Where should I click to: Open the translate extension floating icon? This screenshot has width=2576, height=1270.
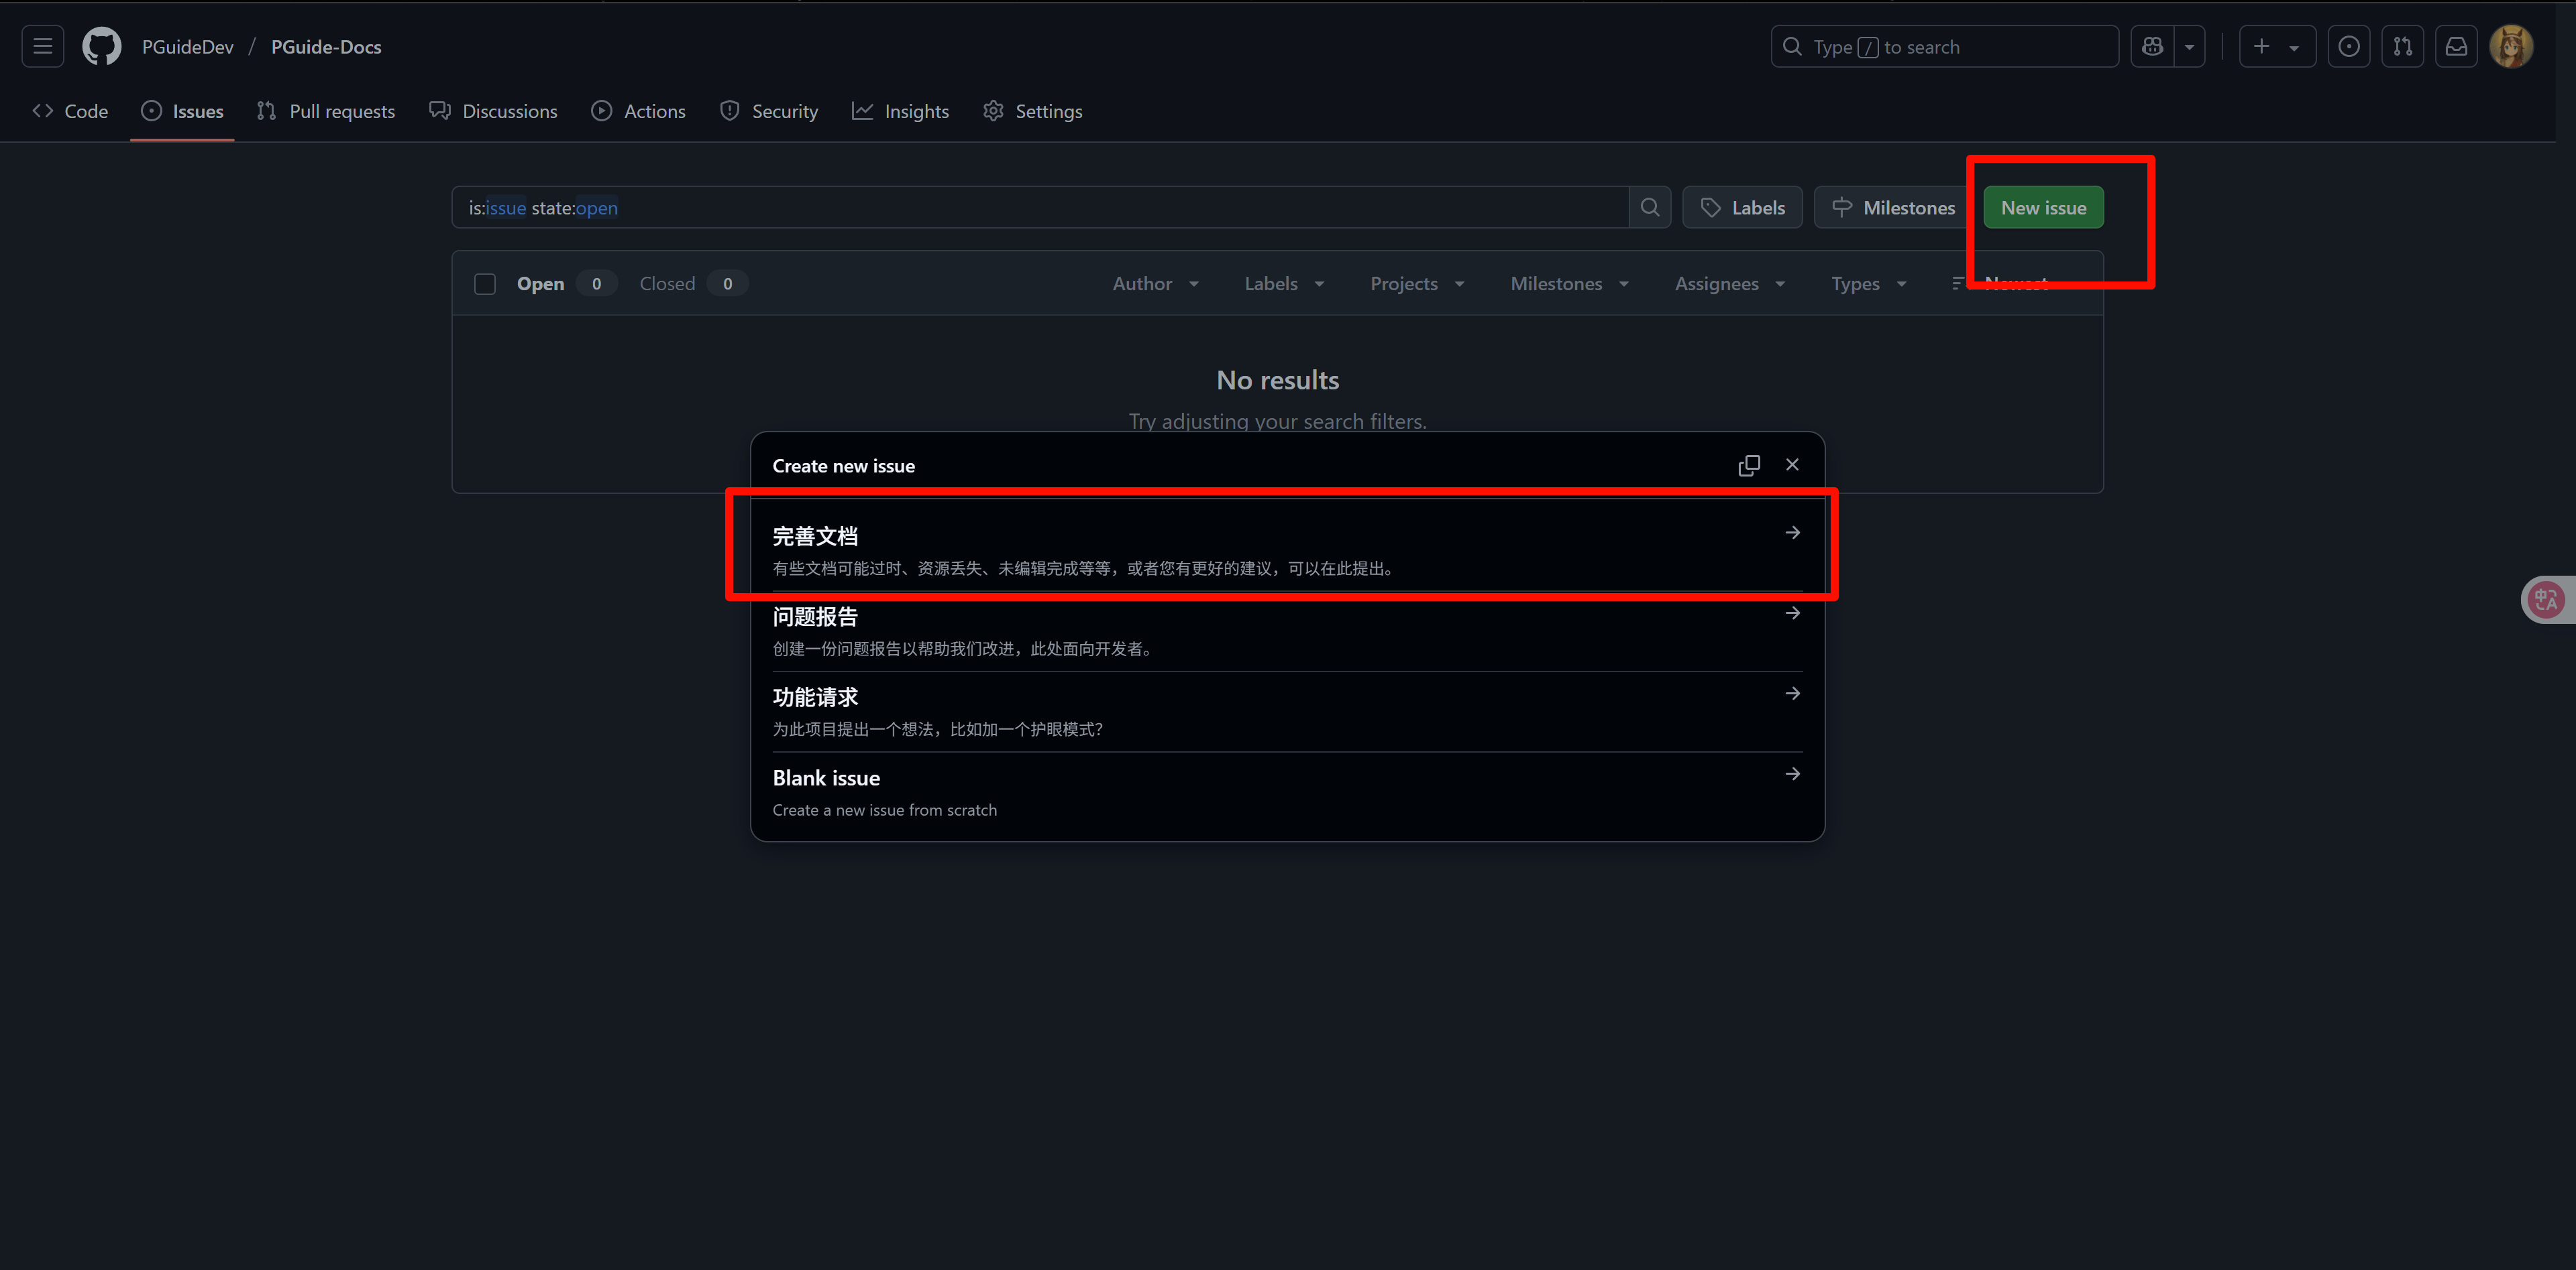tap(2546, 600)
